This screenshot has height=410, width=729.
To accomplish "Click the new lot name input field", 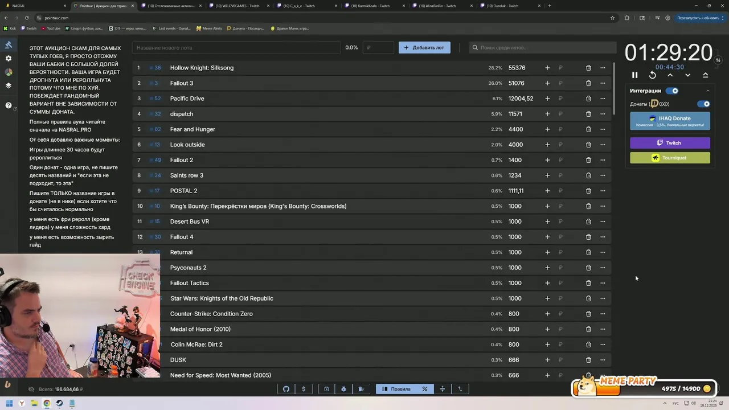I will coord(236,48).
